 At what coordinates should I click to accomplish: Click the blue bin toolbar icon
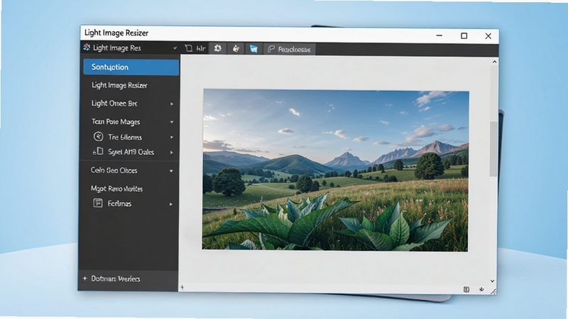coord(253,48)
